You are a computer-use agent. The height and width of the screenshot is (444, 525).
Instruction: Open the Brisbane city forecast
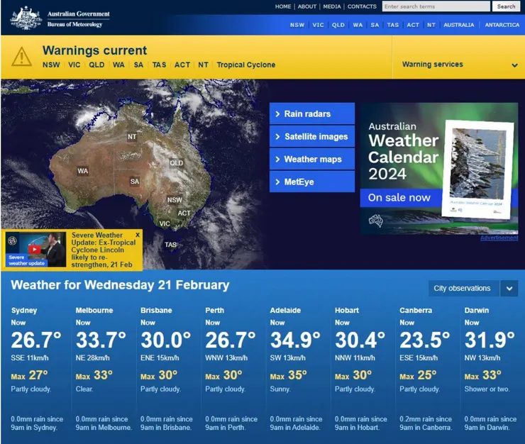coord(156,311)
